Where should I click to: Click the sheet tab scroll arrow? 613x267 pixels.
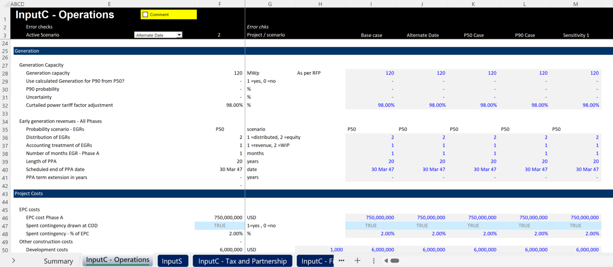[14, 261]
